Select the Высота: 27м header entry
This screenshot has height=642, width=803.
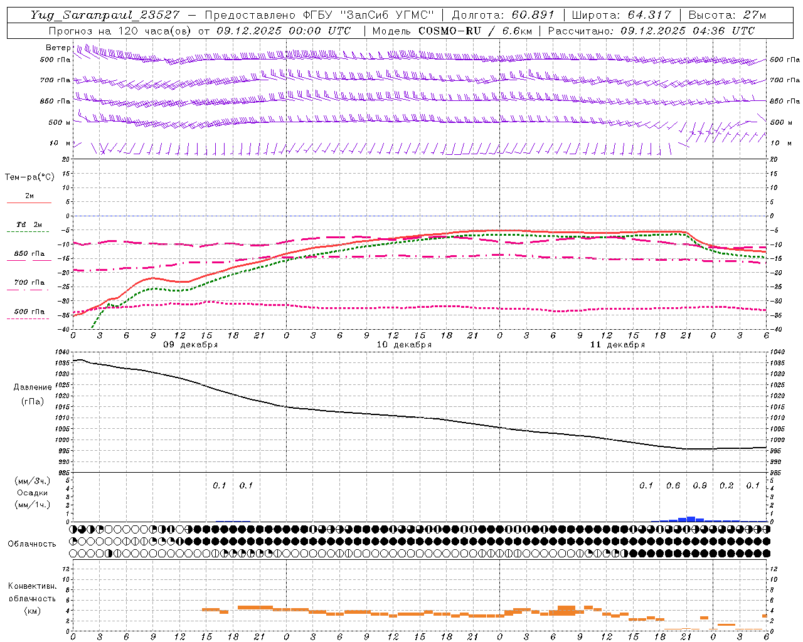[727, 15]
